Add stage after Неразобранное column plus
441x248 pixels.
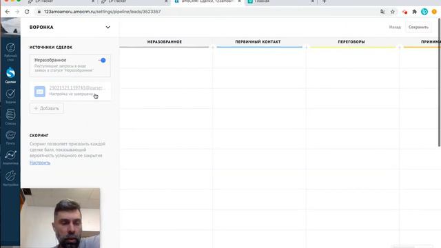(213, 48)
